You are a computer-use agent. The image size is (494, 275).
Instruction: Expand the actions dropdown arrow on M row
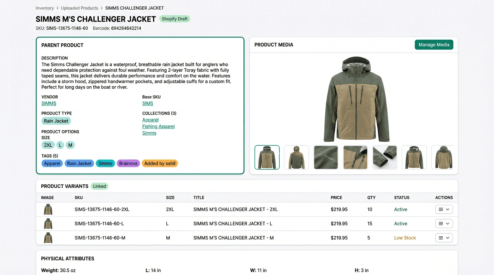click(447, 237)
